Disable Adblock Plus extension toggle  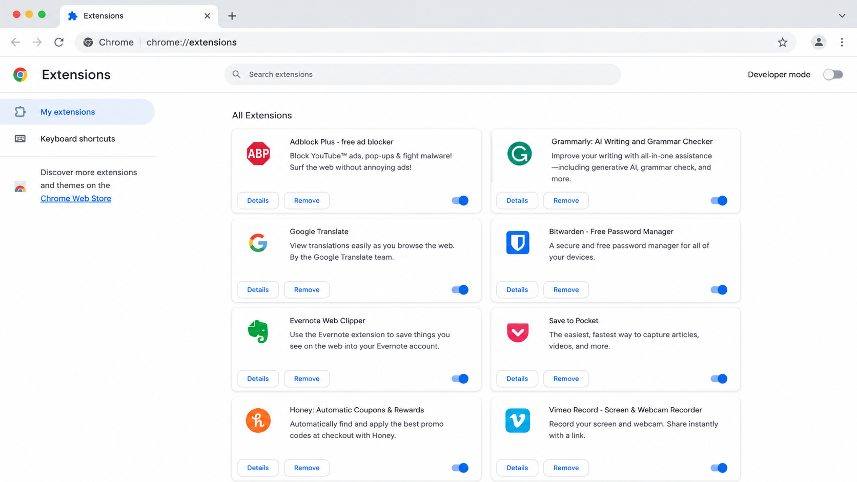click(x=460, y=201)
